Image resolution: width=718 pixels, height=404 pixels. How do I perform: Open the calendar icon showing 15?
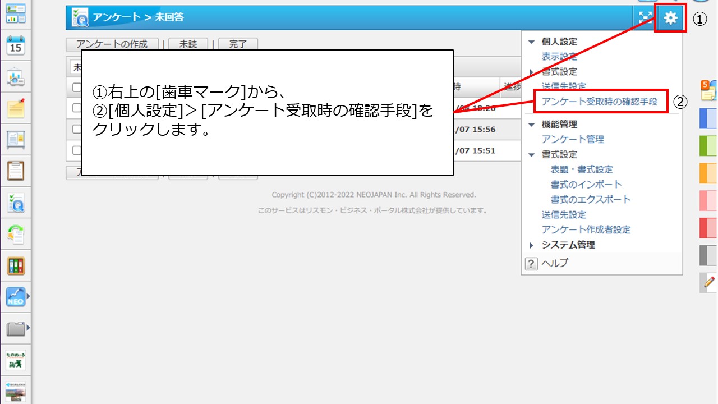pyautogui.click(x=16, y=46)
